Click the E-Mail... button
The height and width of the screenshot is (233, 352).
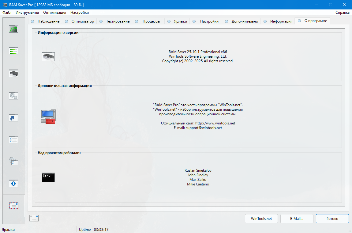pos(297,219)
